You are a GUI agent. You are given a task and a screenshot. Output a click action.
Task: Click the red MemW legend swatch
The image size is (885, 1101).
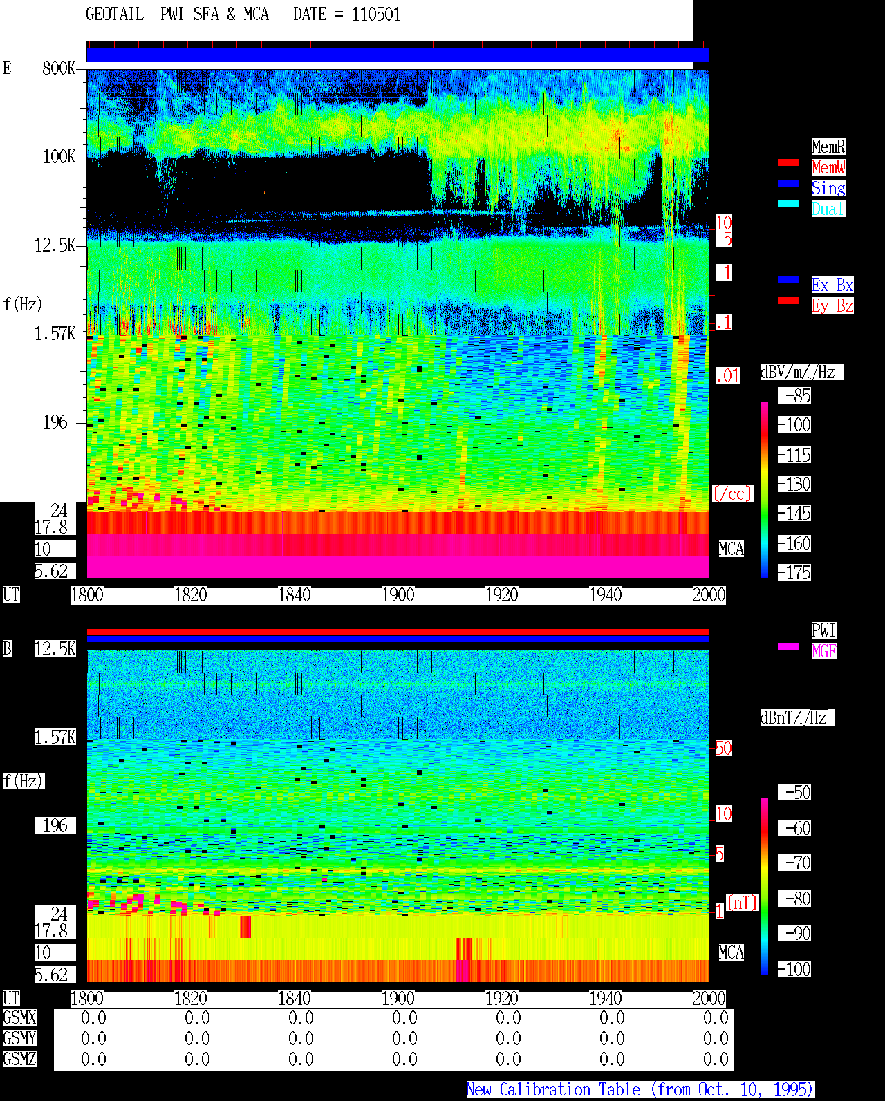pos(788,162)
